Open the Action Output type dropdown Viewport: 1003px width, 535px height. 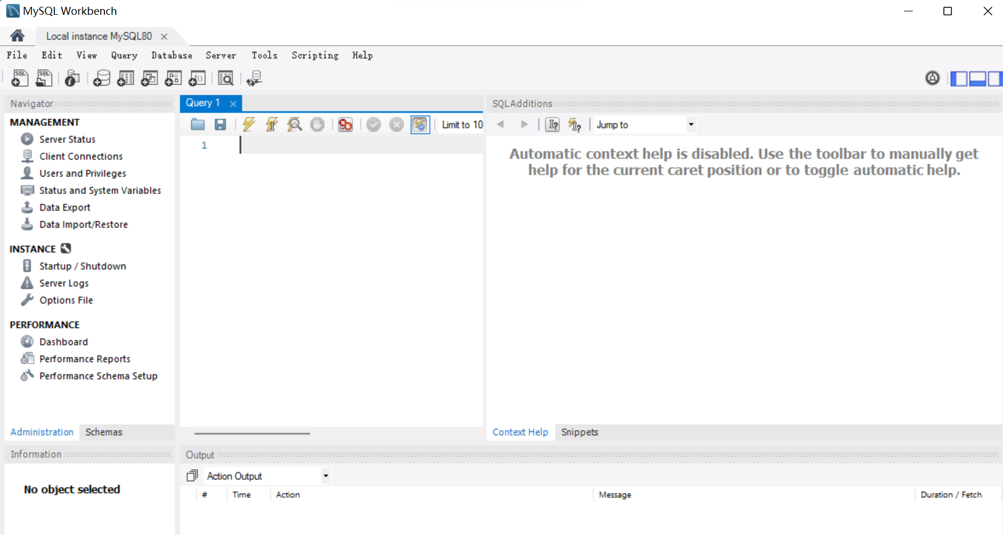(x=268, y=475)
